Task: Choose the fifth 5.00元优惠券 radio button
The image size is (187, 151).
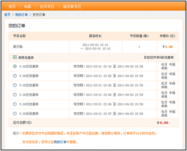Action: (x=15, y=104)
